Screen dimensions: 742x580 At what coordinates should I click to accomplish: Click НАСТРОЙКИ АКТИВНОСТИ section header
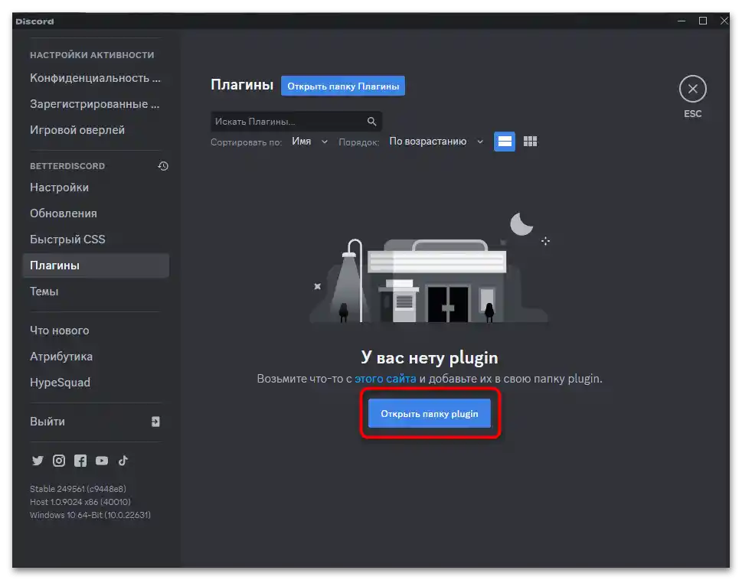(92, 55)
